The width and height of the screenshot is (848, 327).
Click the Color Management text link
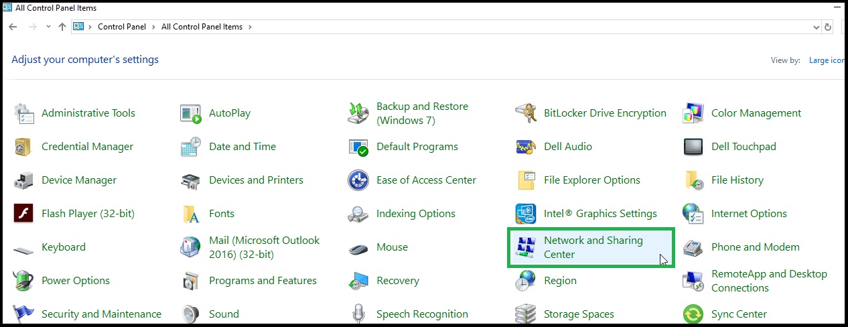(x=756, y=113)
